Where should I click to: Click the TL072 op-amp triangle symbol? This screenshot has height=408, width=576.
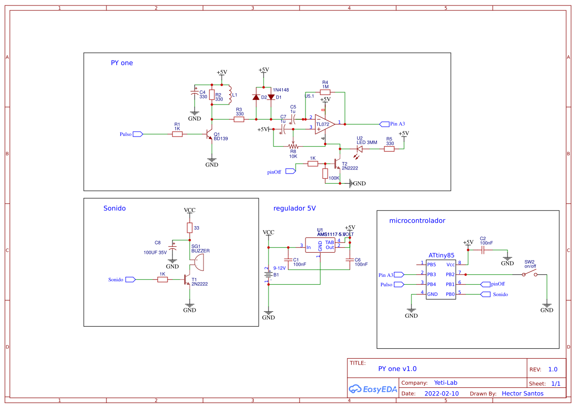point(324,124)
